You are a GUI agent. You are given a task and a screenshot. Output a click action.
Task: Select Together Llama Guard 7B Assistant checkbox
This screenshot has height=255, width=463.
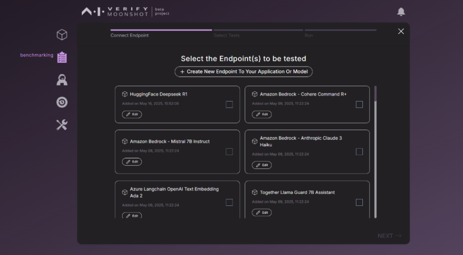click(359, 202)
